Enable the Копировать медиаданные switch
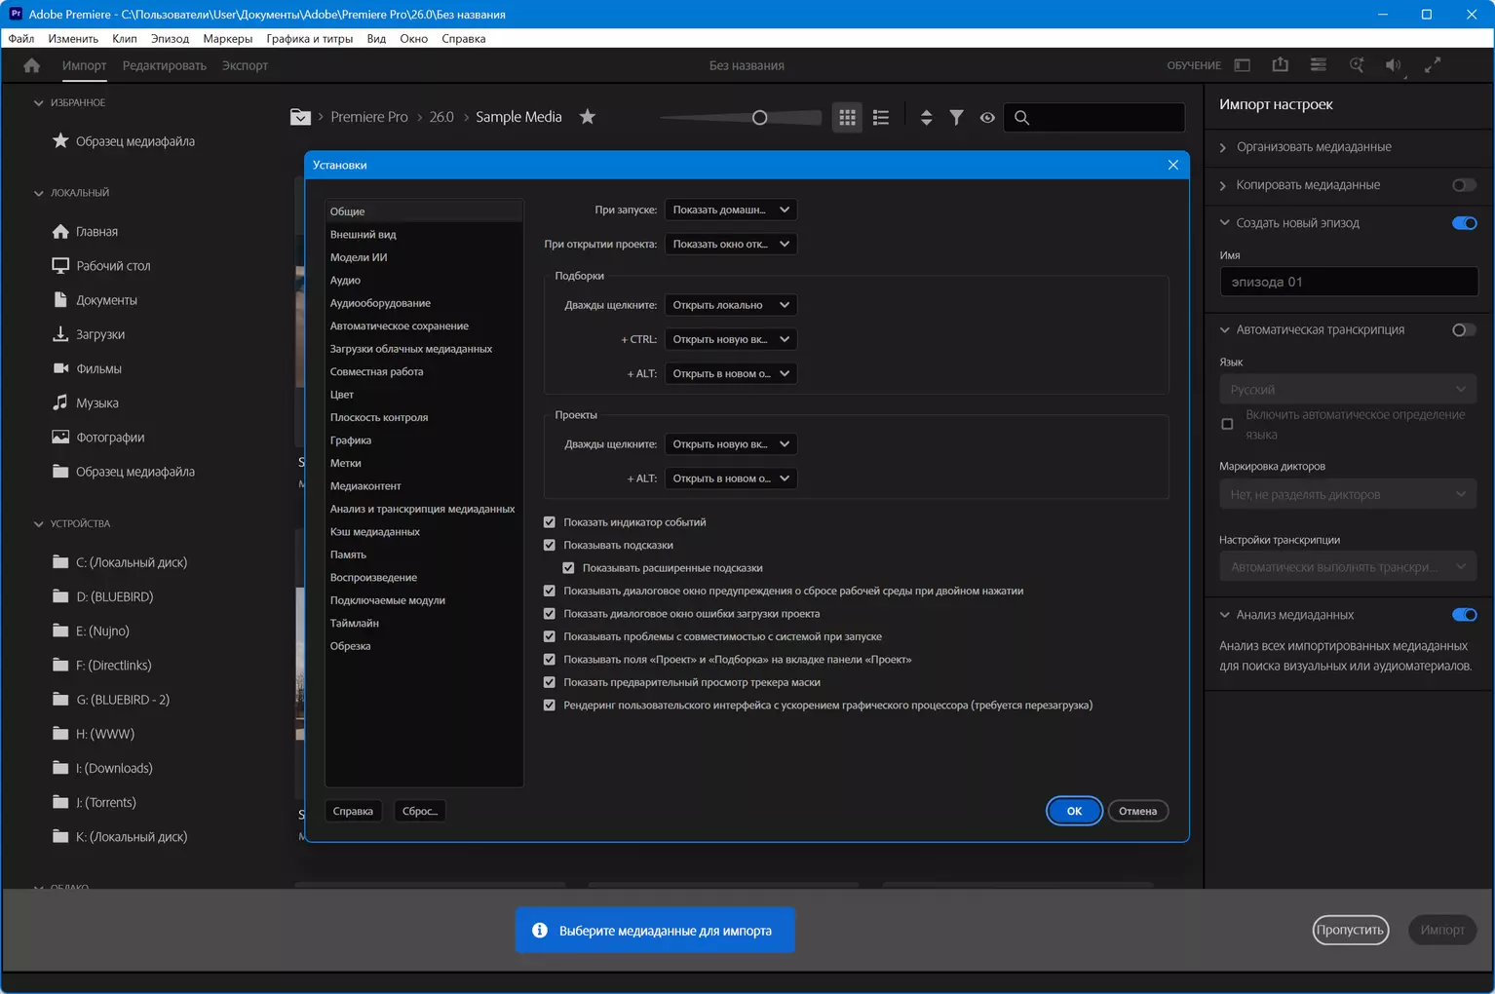Image resolution: width=1495 pixels, height=994 pixels. (1464, 185)
